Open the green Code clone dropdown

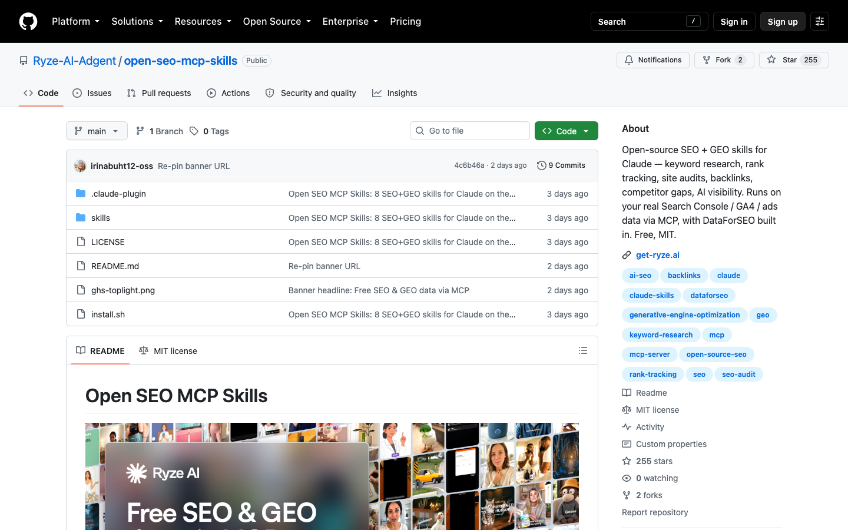click(x=567, y=131)
